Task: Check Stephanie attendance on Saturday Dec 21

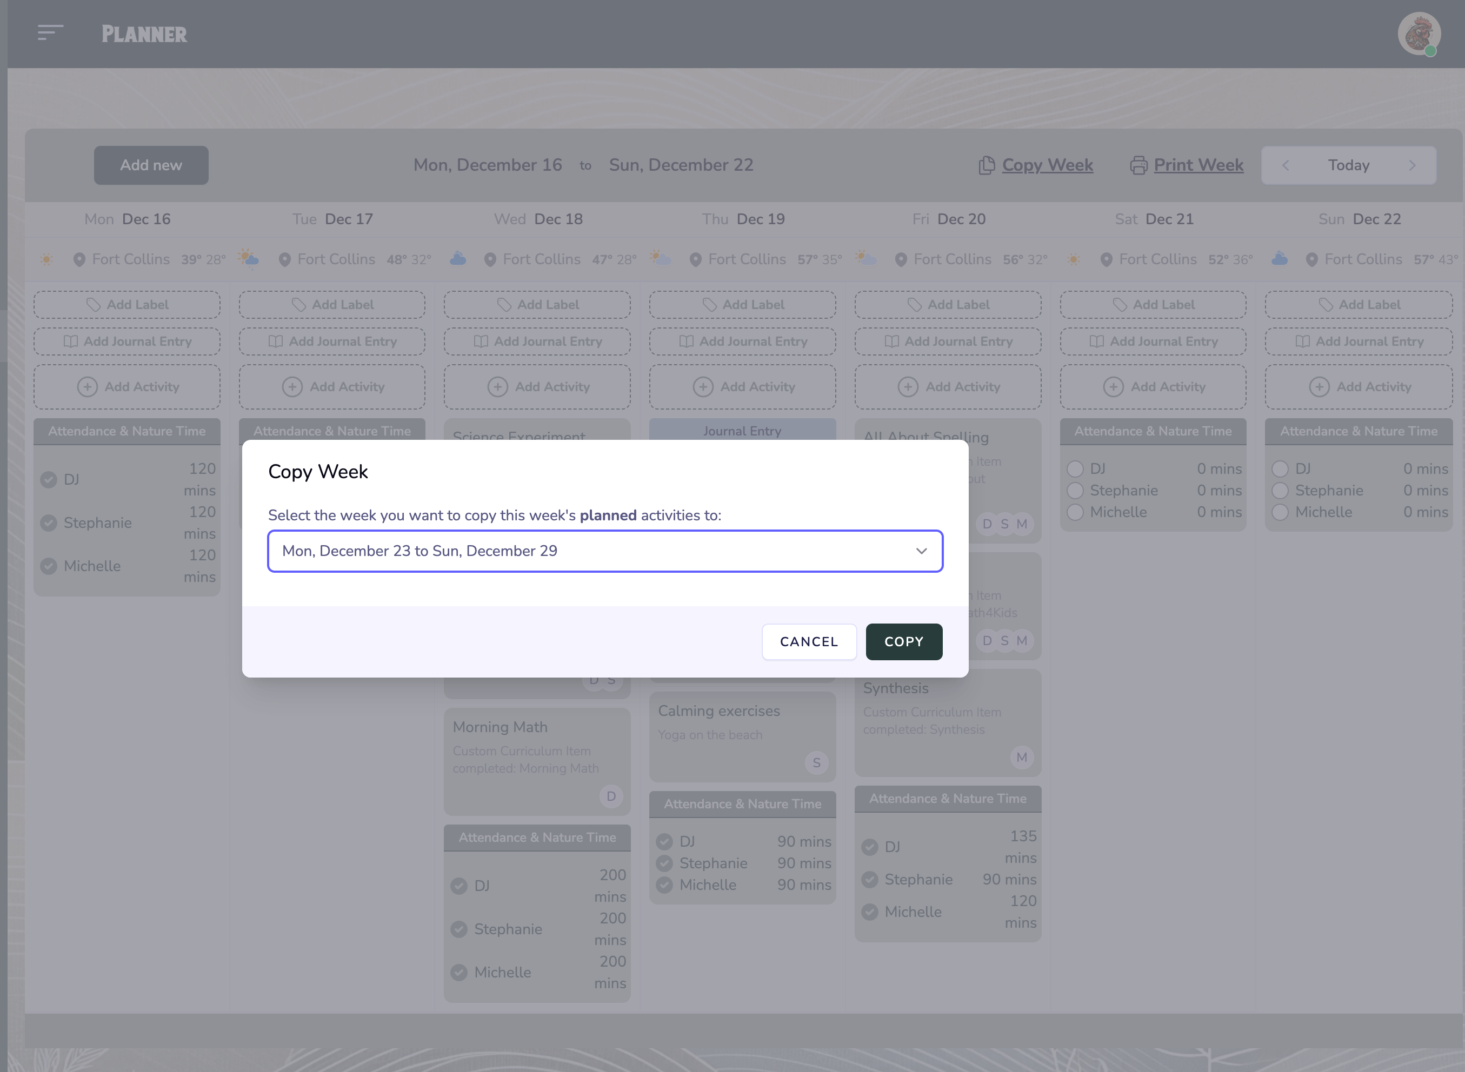Action: coord(1075,491)
